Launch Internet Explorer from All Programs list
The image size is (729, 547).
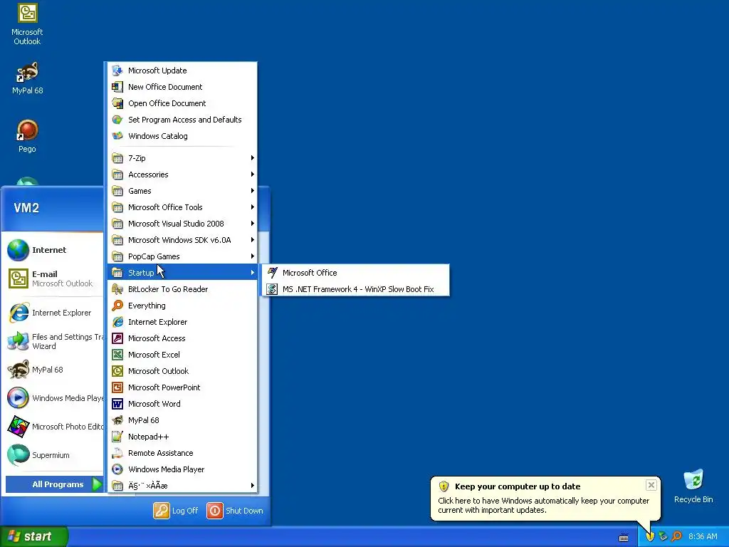click(x=182, y=322)
